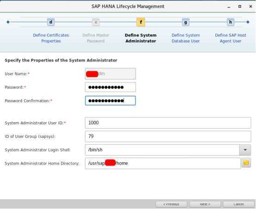The width and height of the screenshot is (256, 209).
Task: Select the highlighted step f marker
Action: 141,22
